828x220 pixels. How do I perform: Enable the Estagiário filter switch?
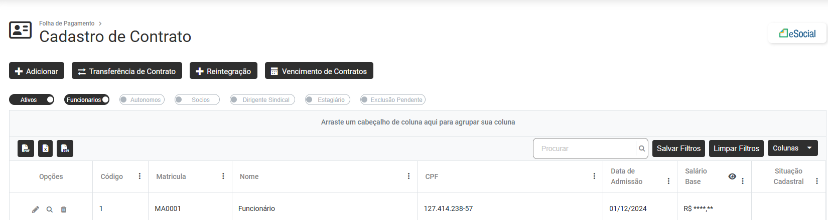click(328, 100)
